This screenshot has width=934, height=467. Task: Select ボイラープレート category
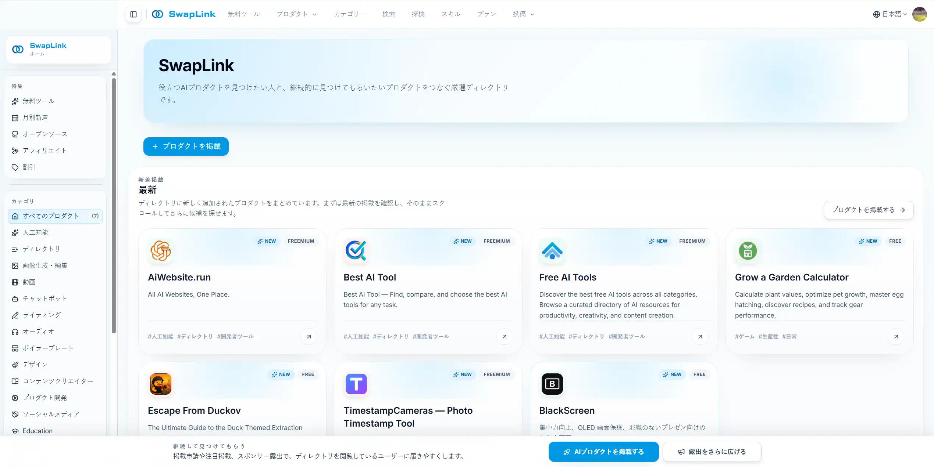coord(55,348)
